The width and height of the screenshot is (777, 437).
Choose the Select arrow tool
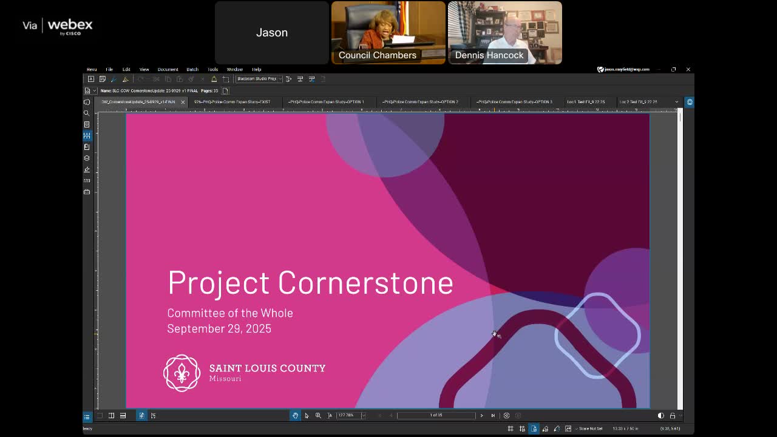coord(307,416)
